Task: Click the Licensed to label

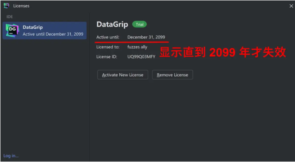Action: [x=108, y=47]
